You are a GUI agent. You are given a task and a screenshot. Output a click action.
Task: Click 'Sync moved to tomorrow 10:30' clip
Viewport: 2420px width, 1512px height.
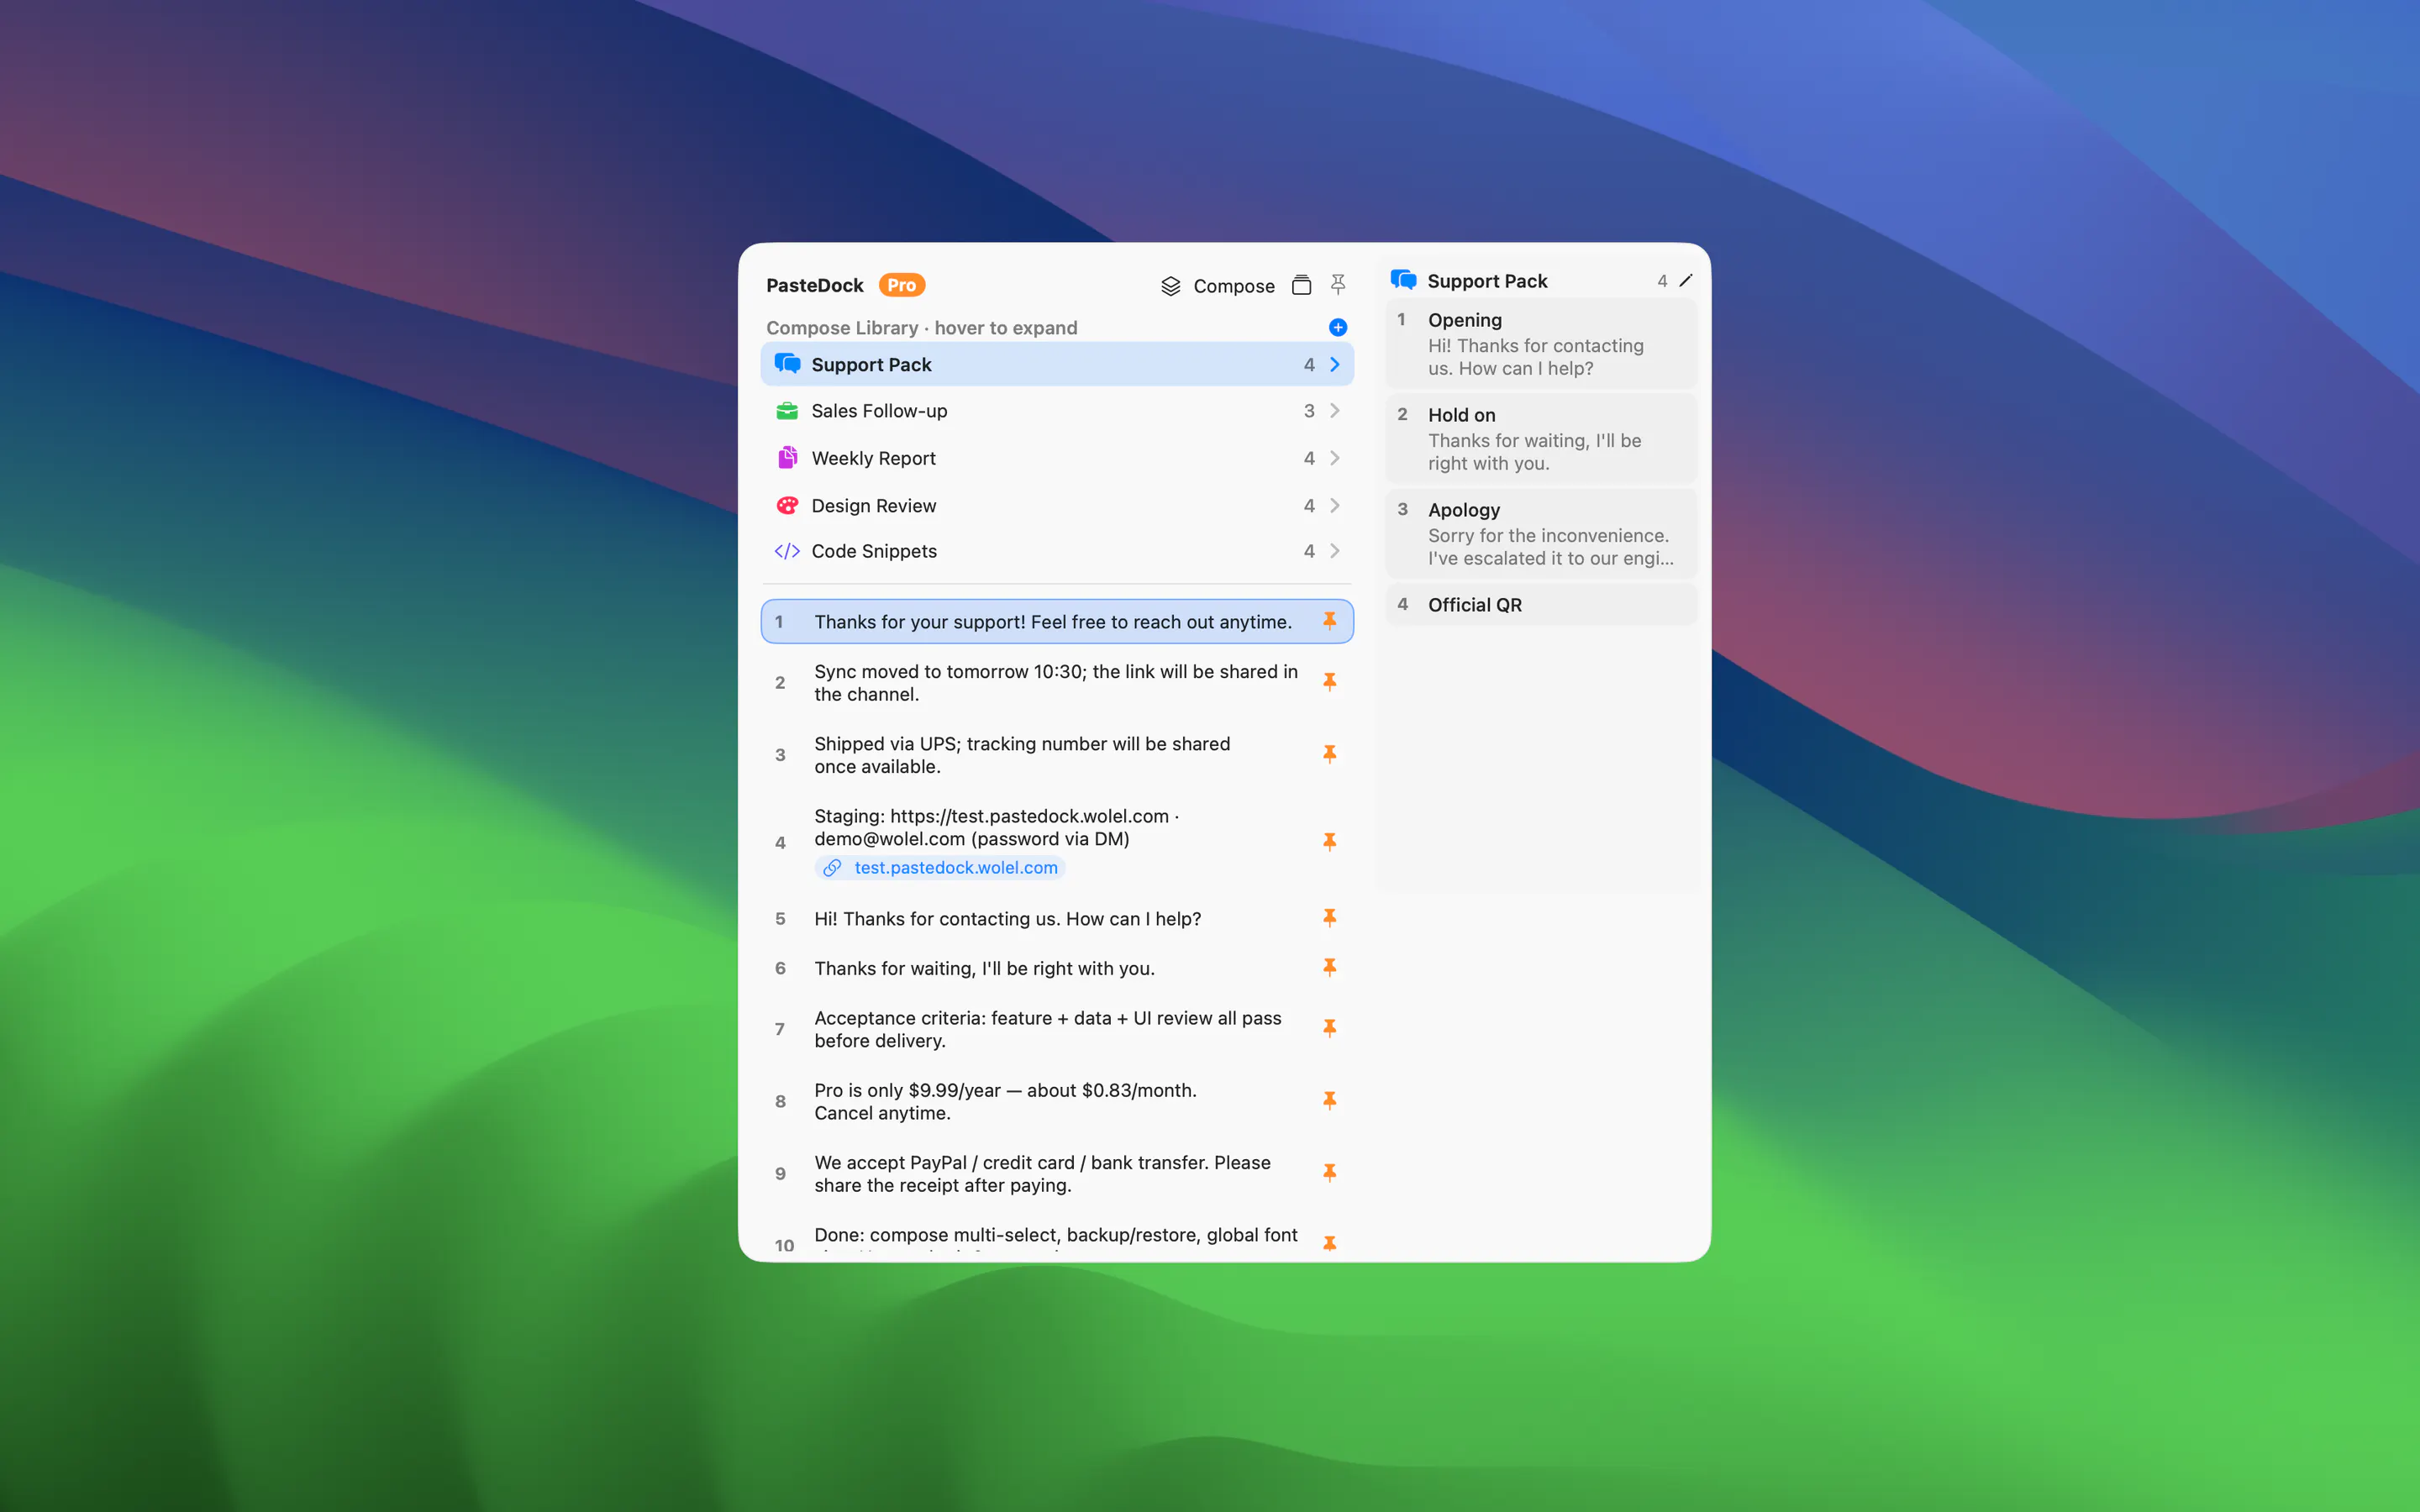point(1056,683)
